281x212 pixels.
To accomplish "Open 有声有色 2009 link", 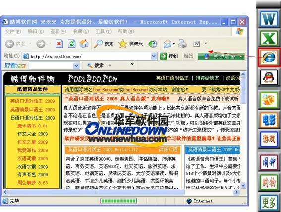I will [x=32, y=175].
